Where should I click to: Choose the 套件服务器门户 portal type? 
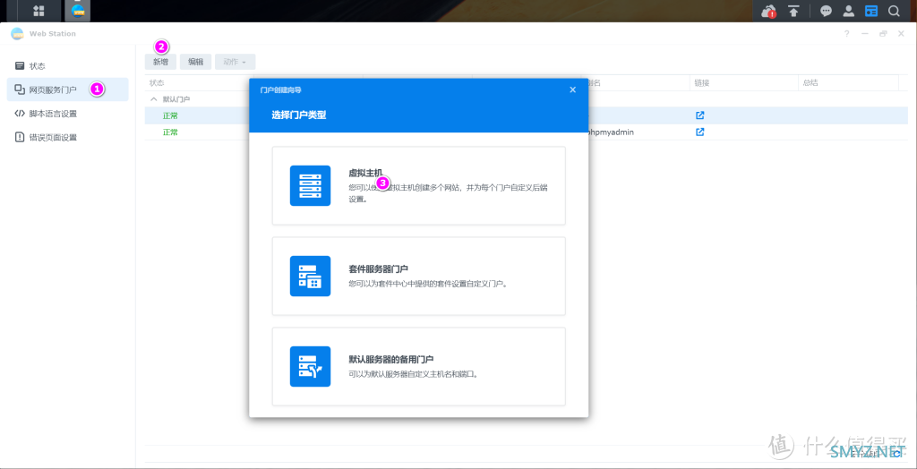(x=419, y=276)
